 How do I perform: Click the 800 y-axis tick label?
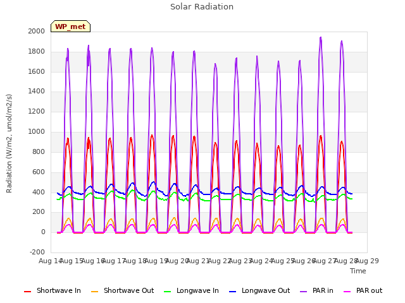pyautogui.click(x=39, y=151)
